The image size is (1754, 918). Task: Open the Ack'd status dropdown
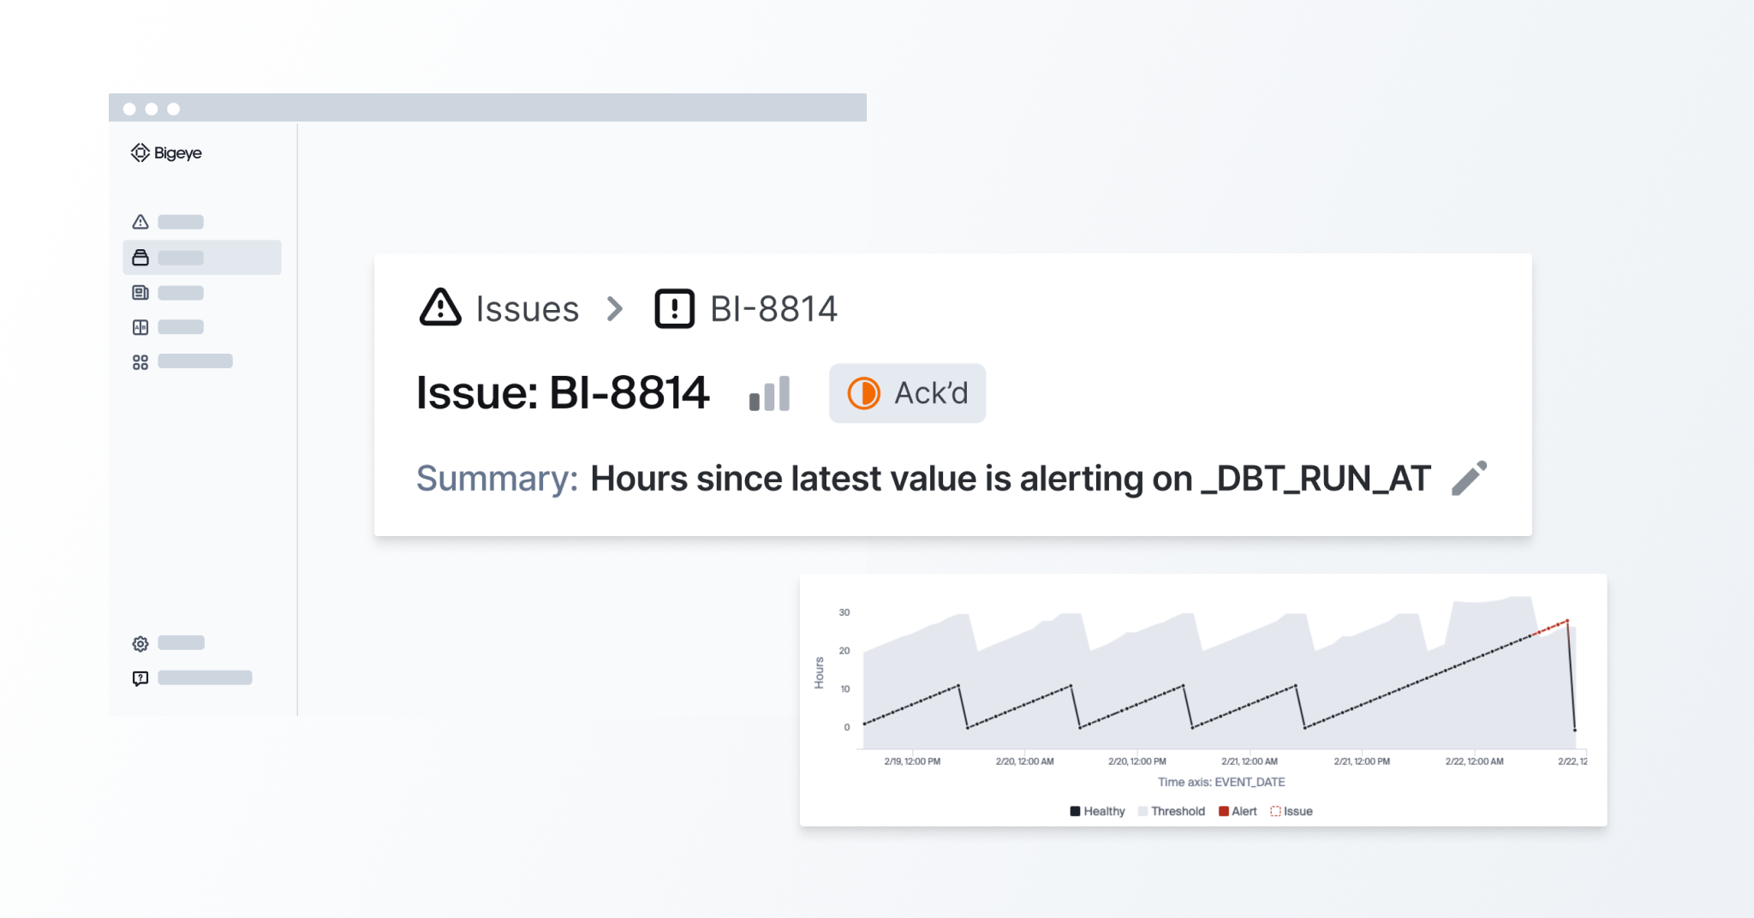(907, 393)
